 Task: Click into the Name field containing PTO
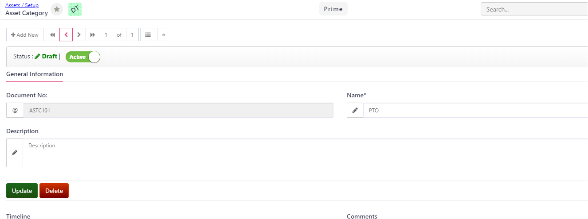click(475, 110)
